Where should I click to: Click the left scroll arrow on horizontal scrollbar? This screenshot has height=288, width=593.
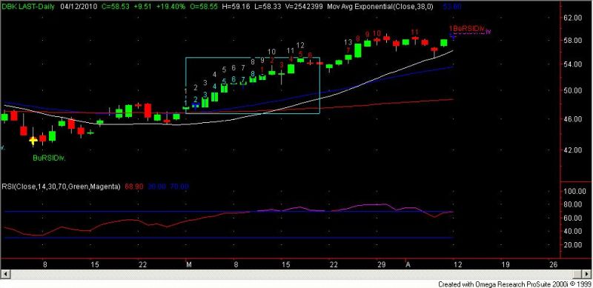pyautogui.click(x=4, y=274)
